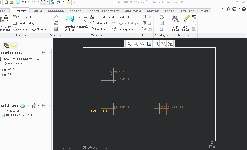Click the regenerate/update icon in quick access
247x150 pixels.
(52, 2)
